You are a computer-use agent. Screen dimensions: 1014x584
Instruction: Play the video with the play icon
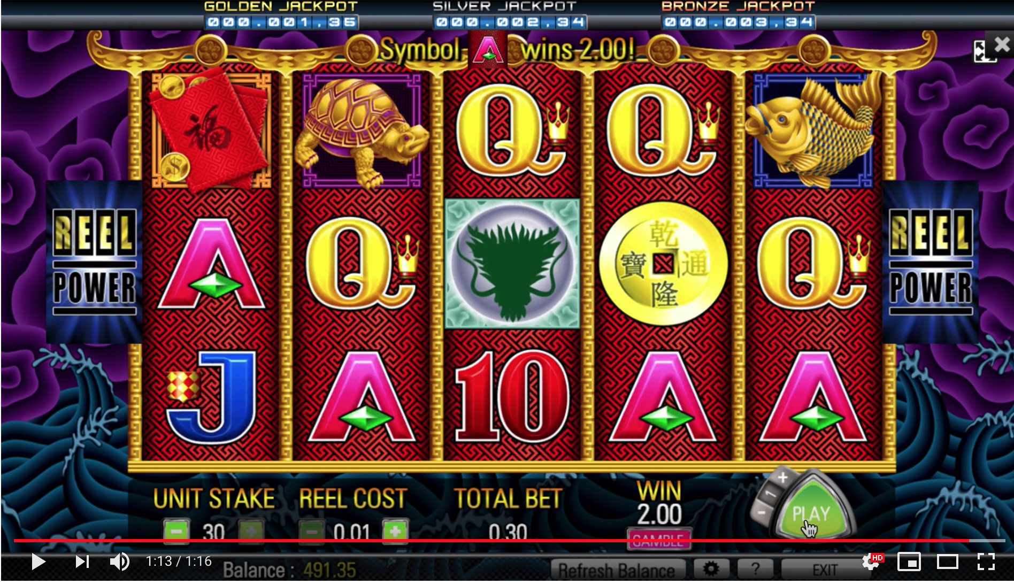point(38,562)
